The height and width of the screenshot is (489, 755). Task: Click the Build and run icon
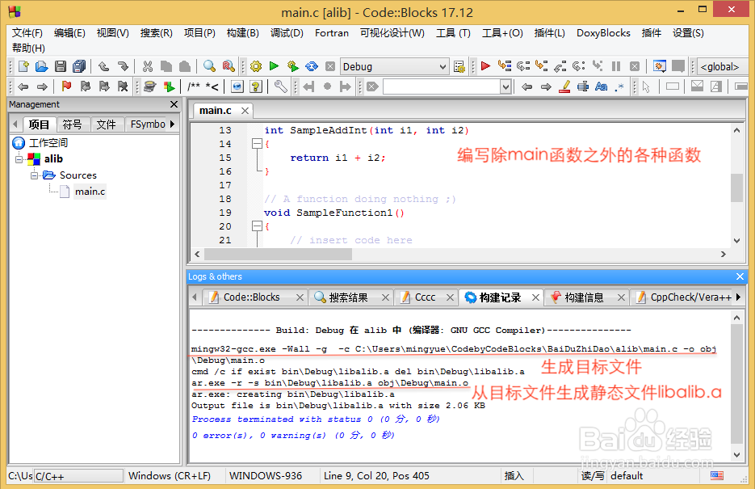293,66
